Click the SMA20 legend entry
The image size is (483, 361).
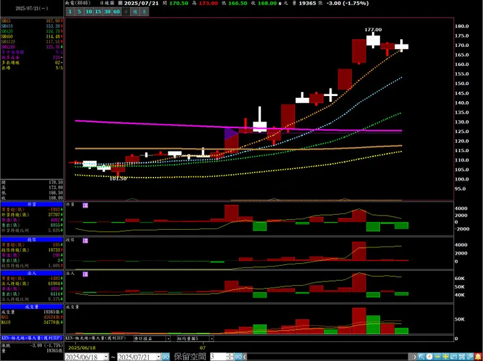[x=32, y=31]
